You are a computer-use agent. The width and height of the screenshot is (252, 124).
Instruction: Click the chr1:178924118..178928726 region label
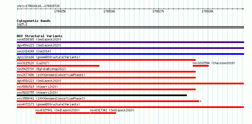click(38, 6)
